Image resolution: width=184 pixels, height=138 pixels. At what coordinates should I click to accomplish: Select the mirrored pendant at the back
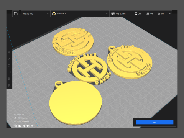[x=73, y=42]
